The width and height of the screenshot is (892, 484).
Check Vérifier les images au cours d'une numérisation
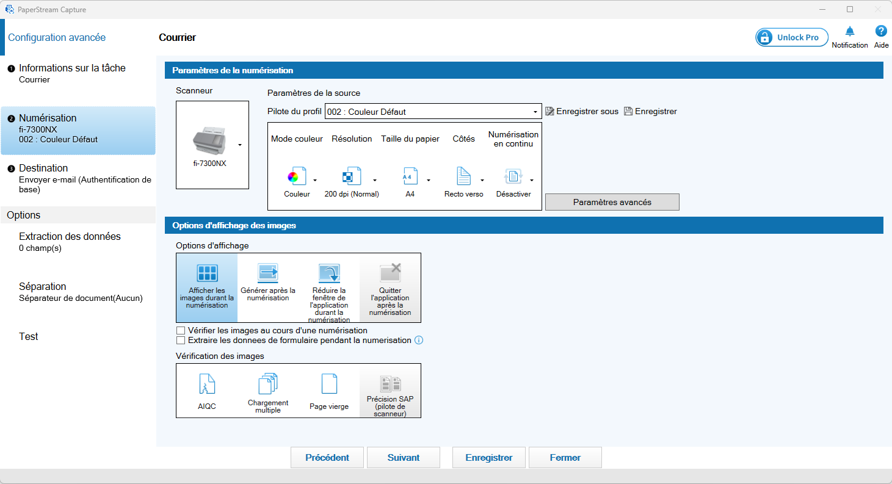181,331
